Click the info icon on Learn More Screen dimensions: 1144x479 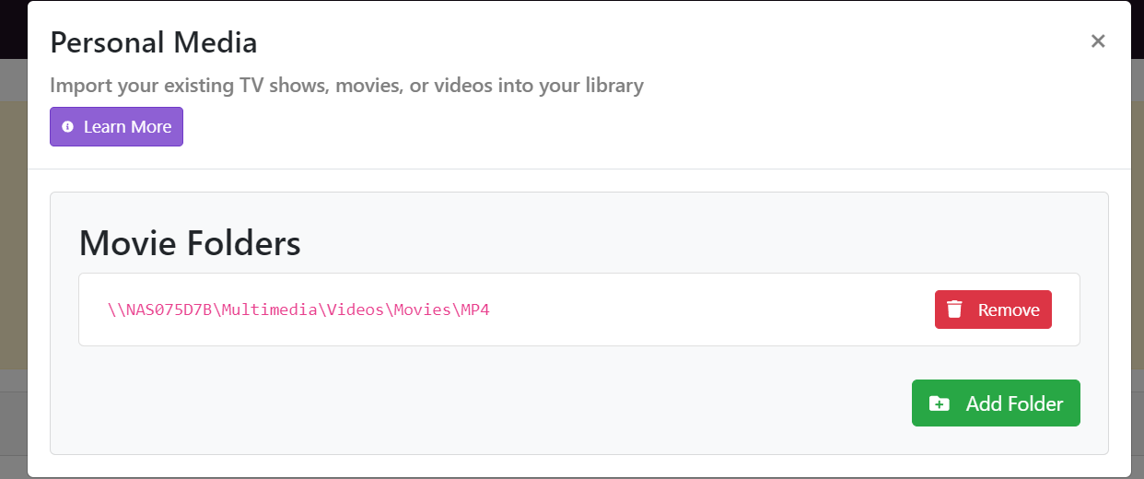[x=67, y=127]
